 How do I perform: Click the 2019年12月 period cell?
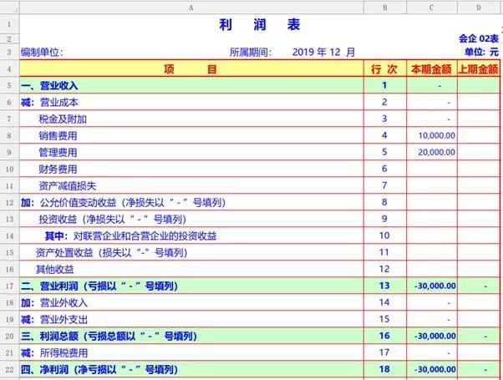324,52
